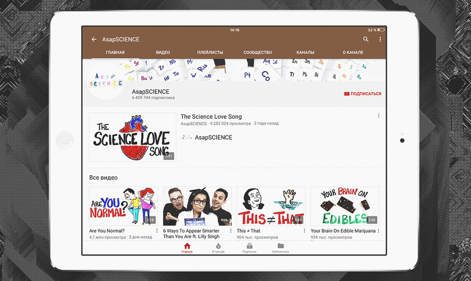Tap the small AsapSCIENCE channel icon beside video
This screenshot has width=471, height=281.
pyautogui.click(x=187, y=137)
